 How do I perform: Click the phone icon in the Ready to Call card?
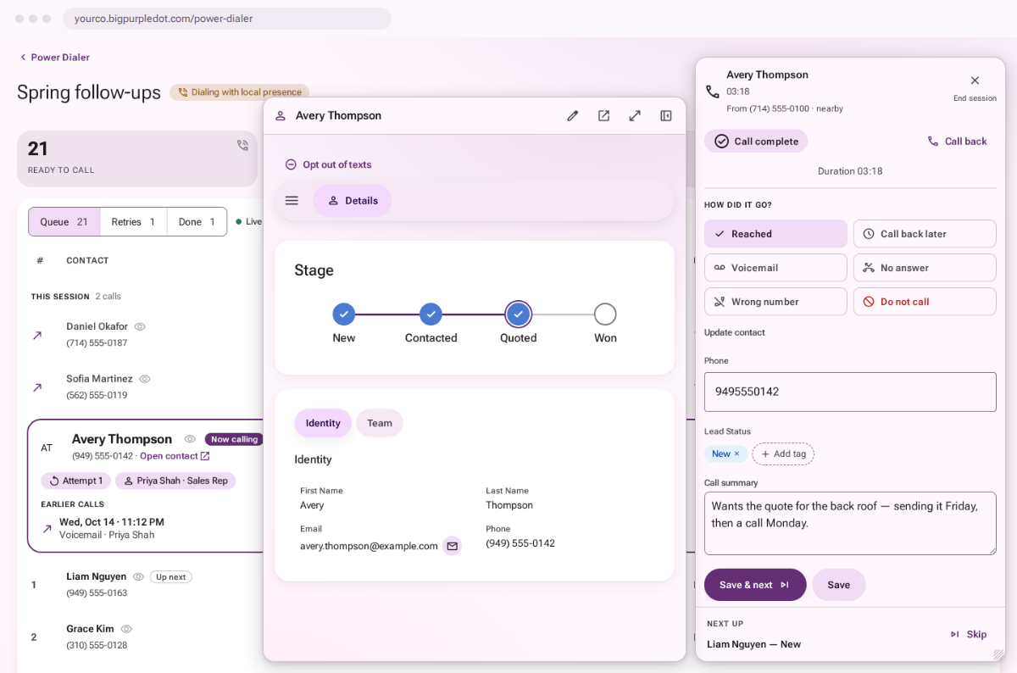tap(243, 145)
